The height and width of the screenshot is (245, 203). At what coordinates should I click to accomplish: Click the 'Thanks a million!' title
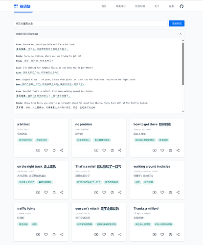(146, 209)
